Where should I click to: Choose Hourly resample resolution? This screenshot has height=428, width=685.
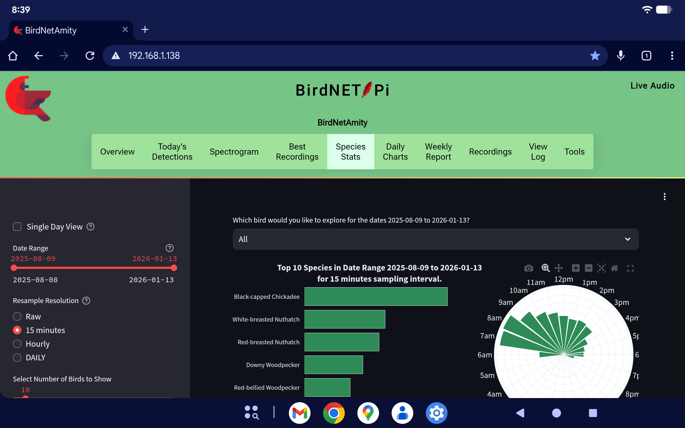pyautogui.click(x=17, y=344)
